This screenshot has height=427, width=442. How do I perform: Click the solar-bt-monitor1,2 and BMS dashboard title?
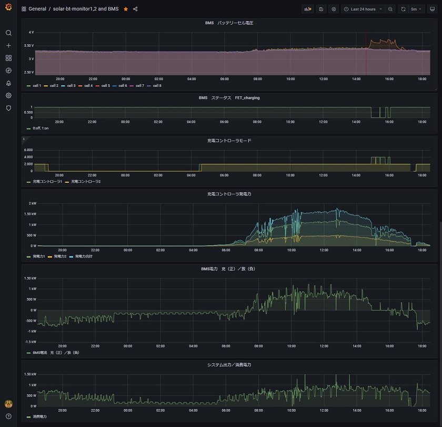(x=86, y=9)
